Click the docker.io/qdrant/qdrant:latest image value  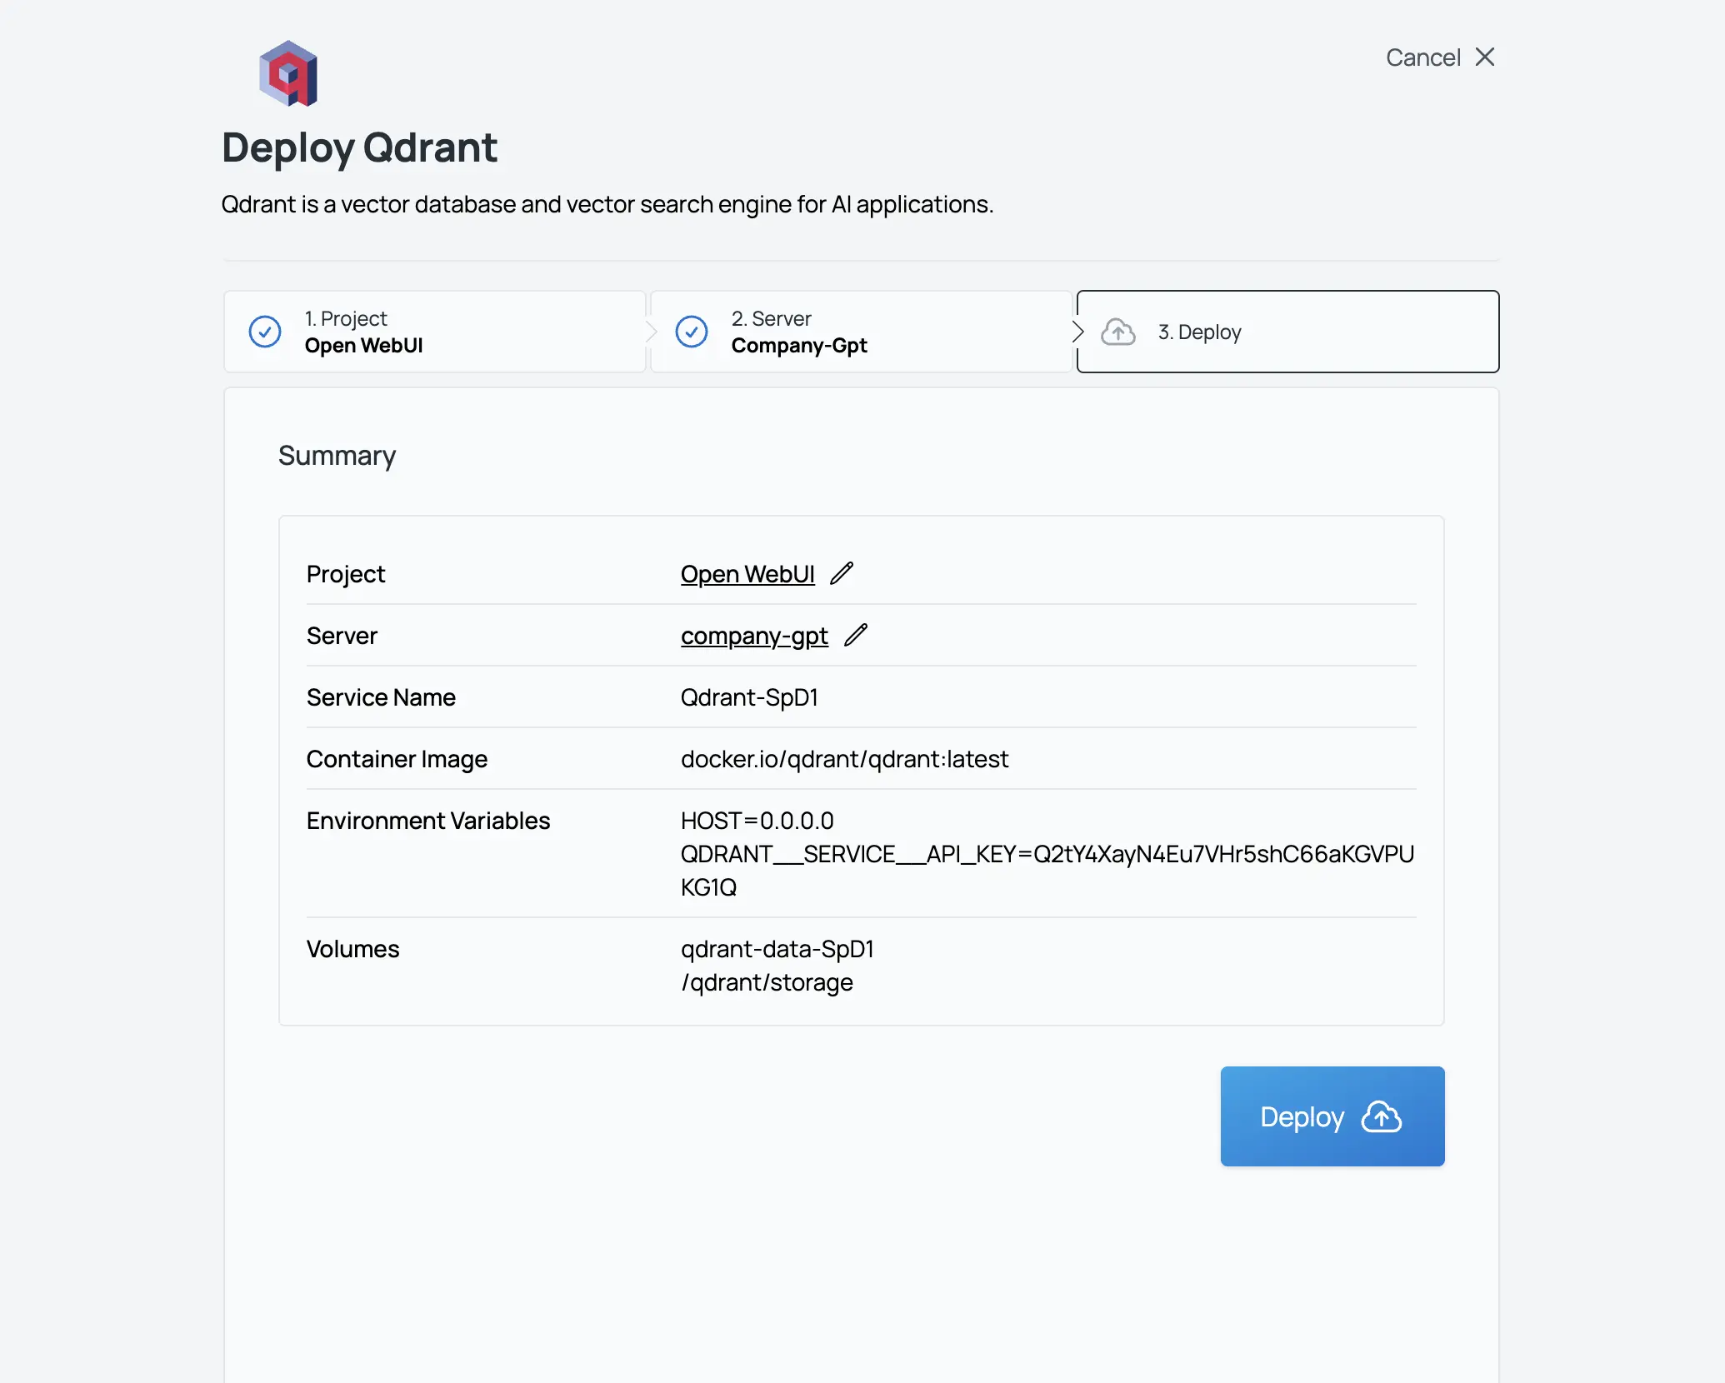pyautogui.click(x=844, y=759)
